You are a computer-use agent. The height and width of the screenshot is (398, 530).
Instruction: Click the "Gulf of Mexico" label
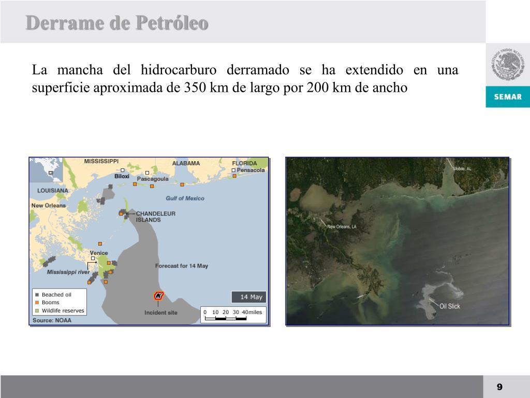pos(185,198)
